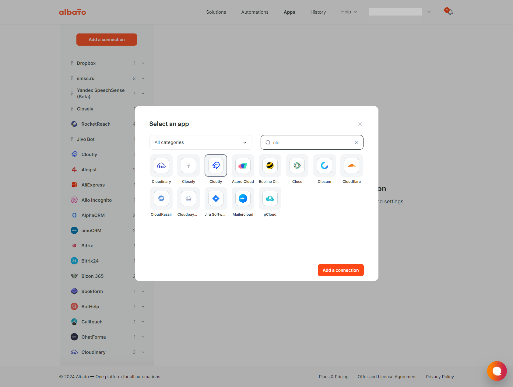The height and width of the screenshot is (387, 513).
Task: Open the amoCRM sidebar entry
Action: (91, 231)
